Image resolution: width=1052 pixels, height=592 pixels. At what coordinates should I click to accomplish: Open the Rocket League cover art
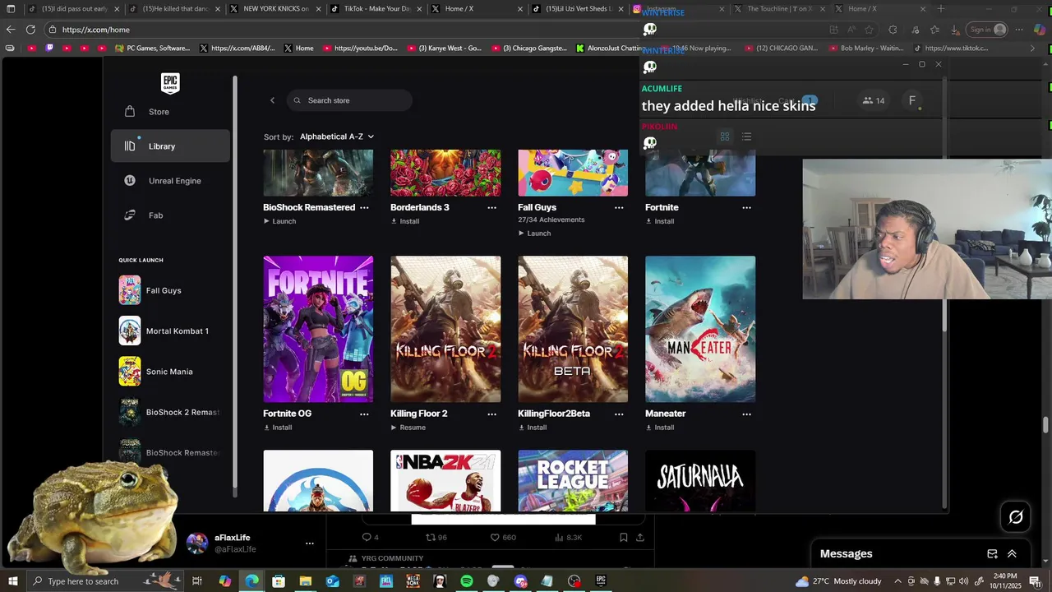(x=573, y=481)
